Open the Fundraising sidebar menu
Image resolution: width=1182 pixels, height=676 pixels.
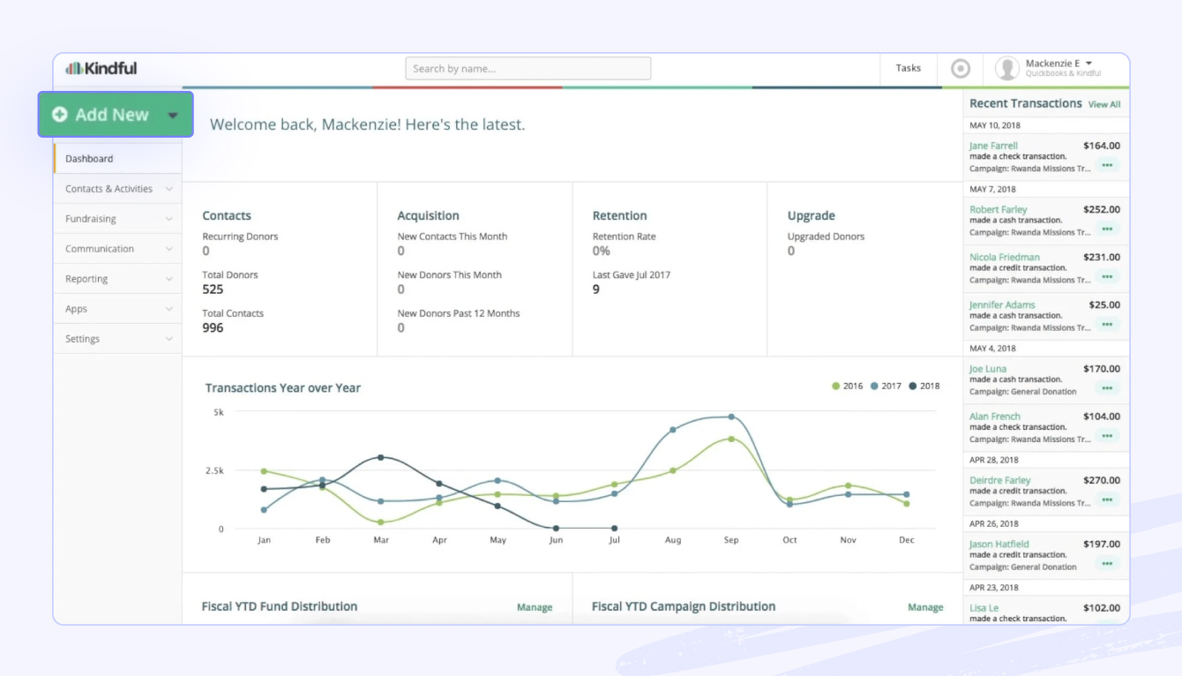click(117, 219)
